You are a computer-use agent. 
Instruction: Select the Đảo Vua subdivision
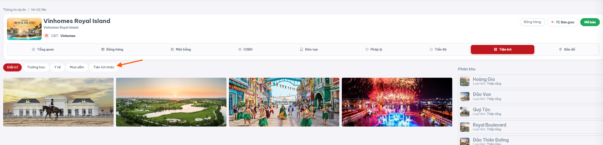point(530,97)
